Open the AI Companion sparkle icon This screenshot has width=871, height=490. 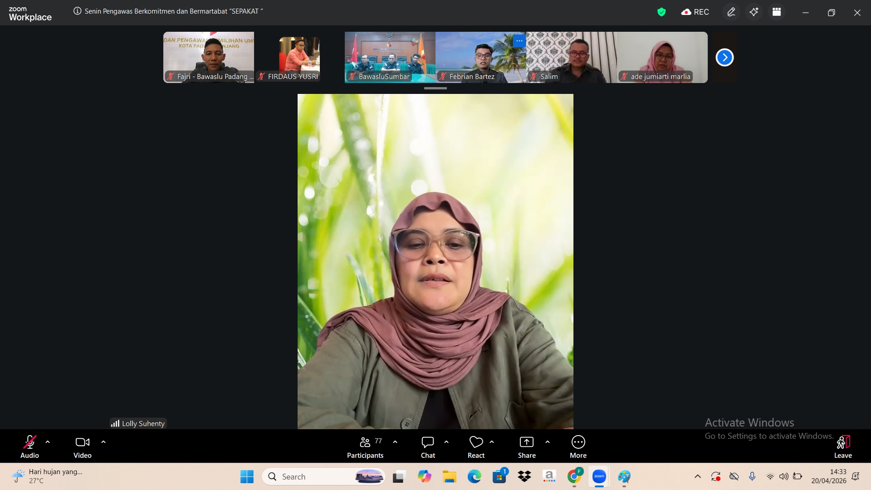[x=754, y=12]
